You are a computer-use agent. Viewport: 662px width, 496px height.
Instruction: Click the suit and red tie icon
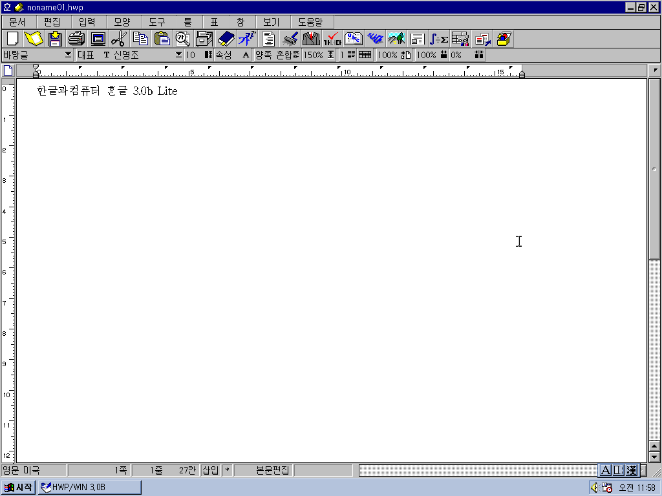pos(311,39)
